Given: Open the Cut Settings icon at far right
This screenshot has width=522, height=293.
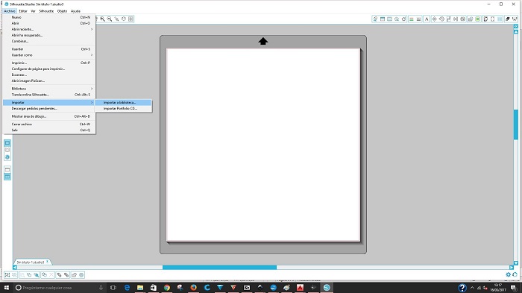Looking at the screenshot, I should click(515, 19).
